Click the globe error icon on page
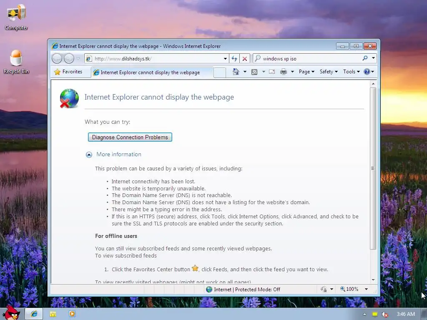427x320 pixels. pyautogui.click(x=69, y=98)
